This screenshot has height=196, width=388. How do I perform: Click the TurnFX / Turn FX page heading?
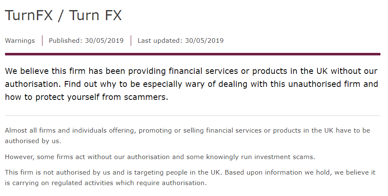point(63,15)
